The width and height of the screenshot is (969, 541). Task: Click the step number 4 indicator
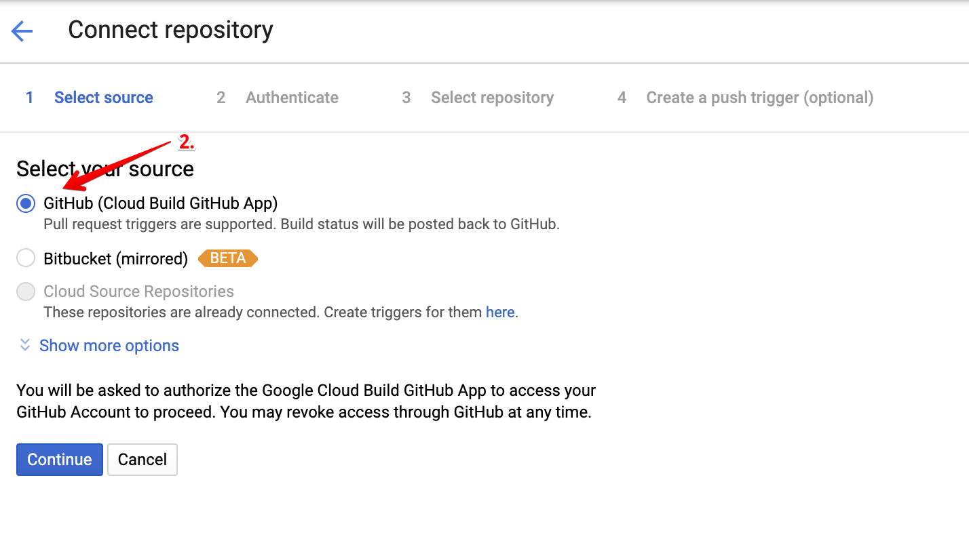coord(621,98)
